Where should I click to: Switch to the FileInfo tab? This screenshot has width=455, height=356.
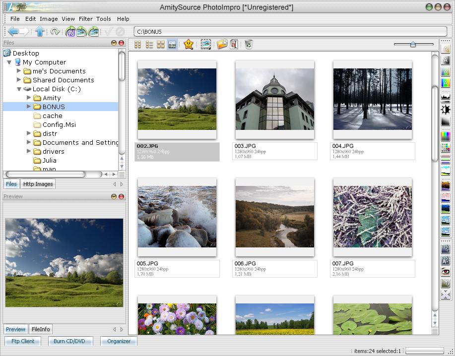(x=41, y=329)
